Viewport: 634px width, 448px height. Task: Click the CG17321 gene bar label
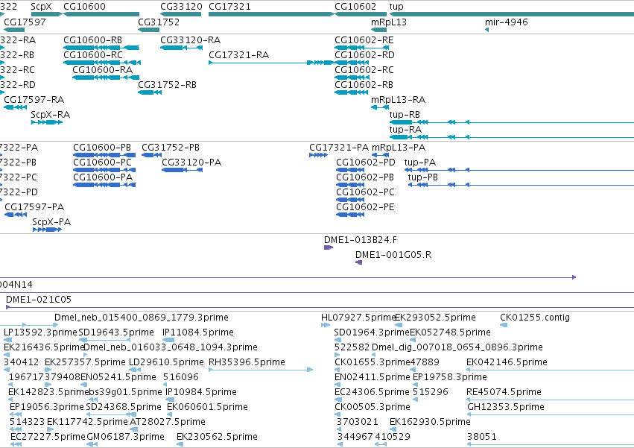pos(229,7)
